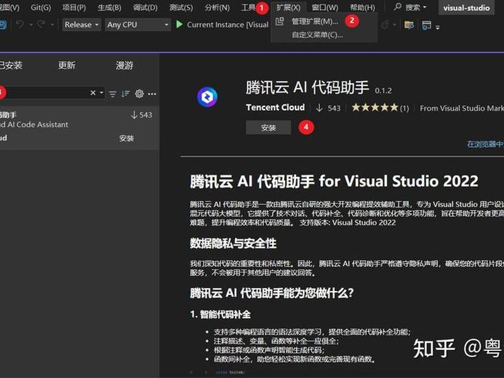
Task: Open the more options ellipsis icon
Action: (x=152, y=94)
